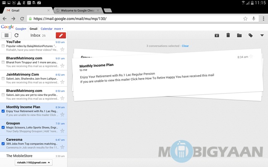Star the Groupon email
The width and height of the screenshot is (268, 167).
click(62, 131)
